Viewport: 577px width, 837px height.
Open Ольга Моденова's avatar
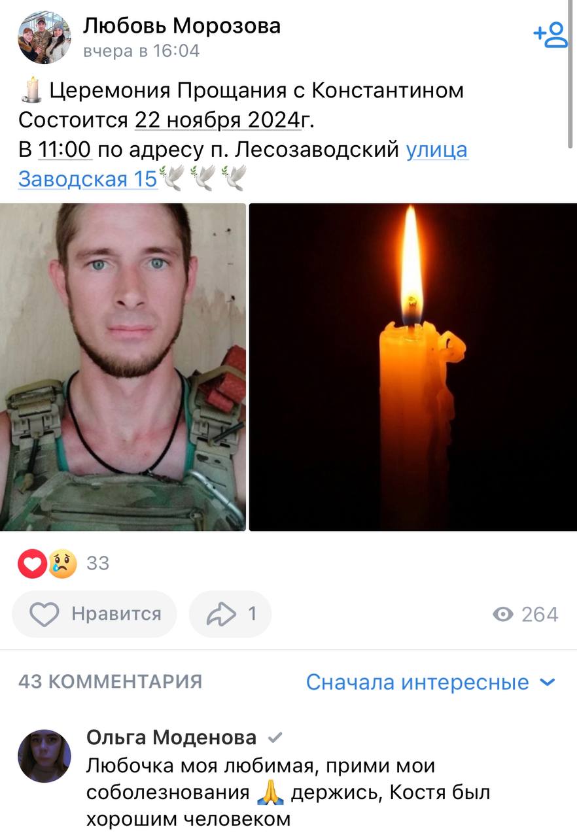[x=44, y=756]
